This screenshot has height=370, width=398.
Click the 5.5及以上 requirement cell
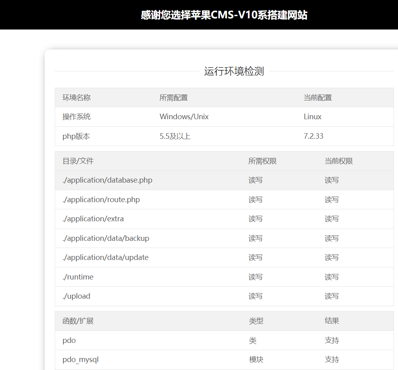tap(175, 136)
